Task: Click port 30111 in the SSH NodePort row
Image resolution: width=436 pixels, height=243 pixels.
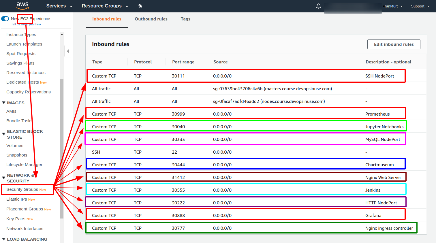Action: point(178,76)
